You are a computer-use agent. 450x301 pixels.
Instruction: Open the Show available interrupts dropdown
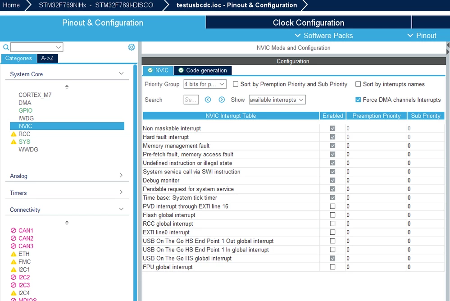tap(277, 100)
